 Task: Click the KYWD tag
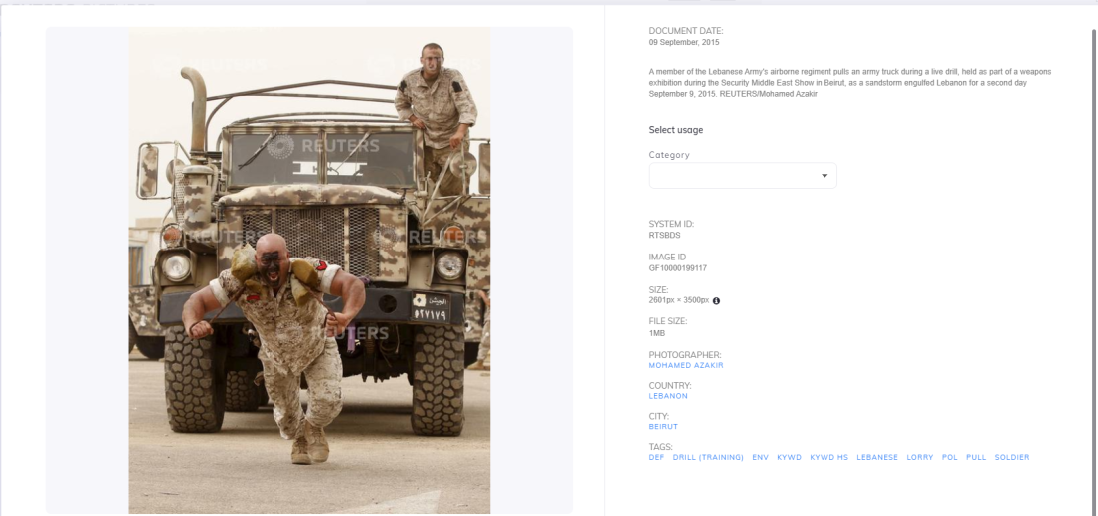[x=790, y=457]
